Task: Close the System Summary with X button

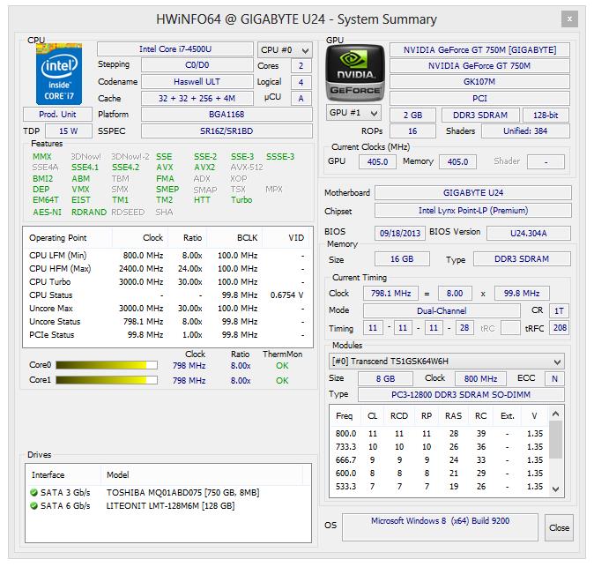Action: (569, 19)
